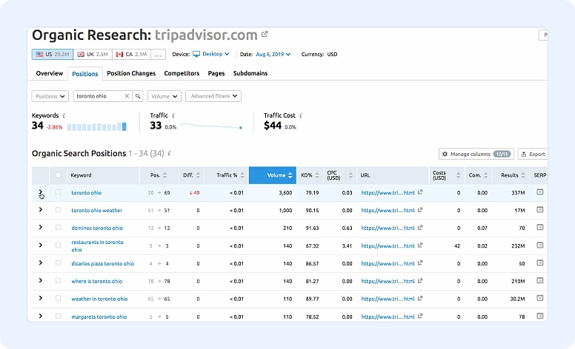Expand the where is toronto ohio row
The height and width of the screenshot is (349, 575).
click(40, 280)
